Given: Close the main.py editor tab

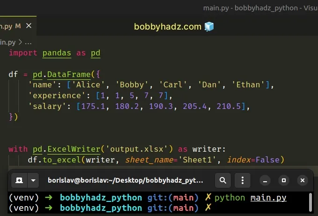Looking at the screenshot, I should (x=29, y=26).
